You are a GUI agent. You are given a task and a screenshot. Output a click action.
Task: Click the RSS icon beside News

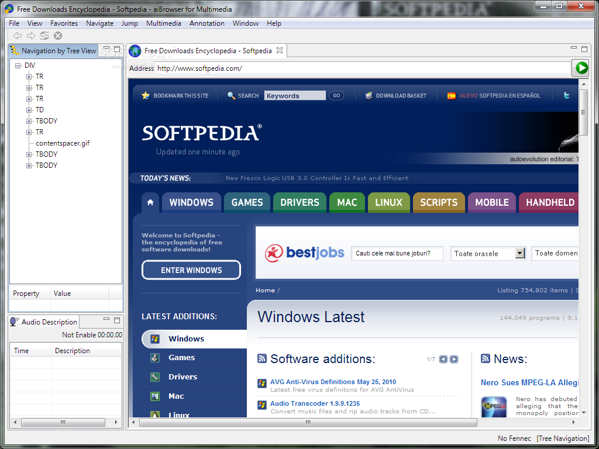(485, 358)
